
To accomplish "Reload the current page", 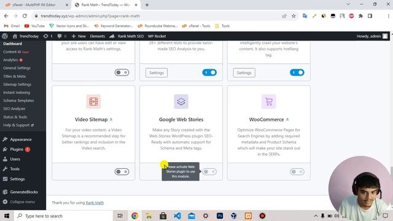I will (x=25, y=16).
